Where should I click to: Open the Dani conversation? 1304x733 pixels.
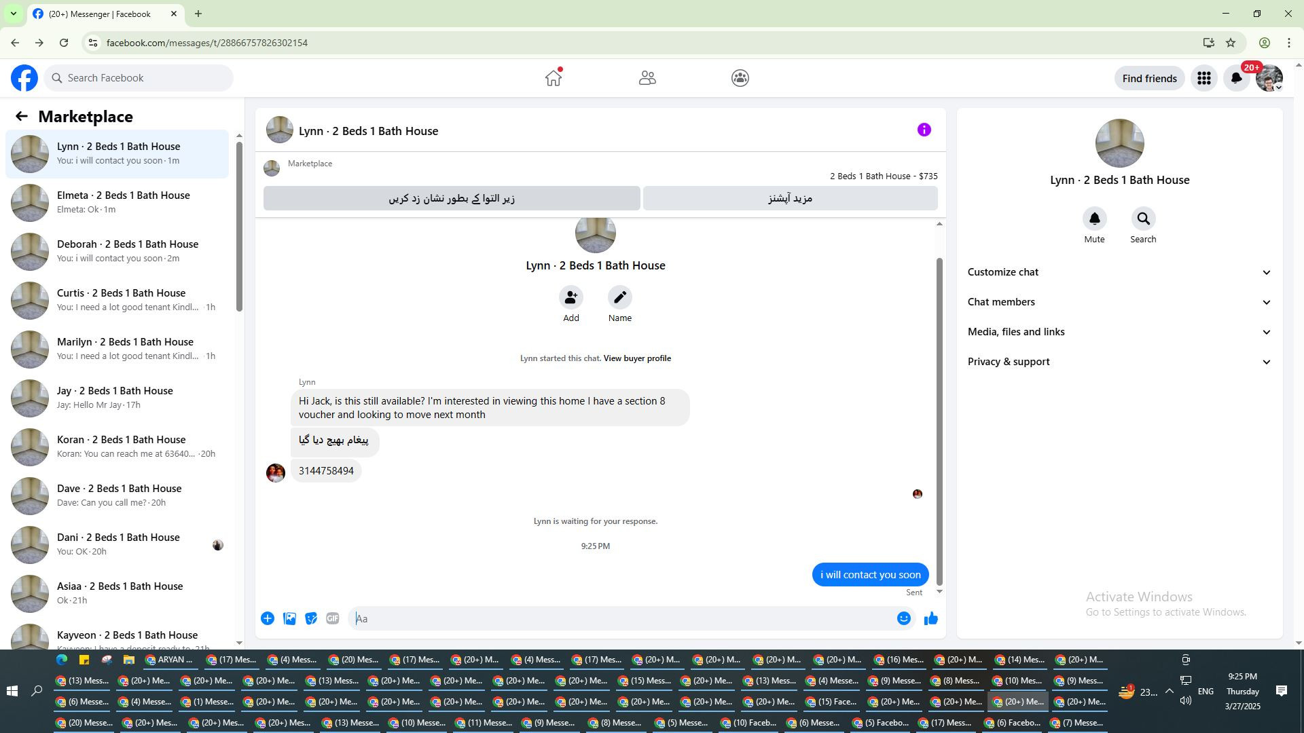coord(117,545)
